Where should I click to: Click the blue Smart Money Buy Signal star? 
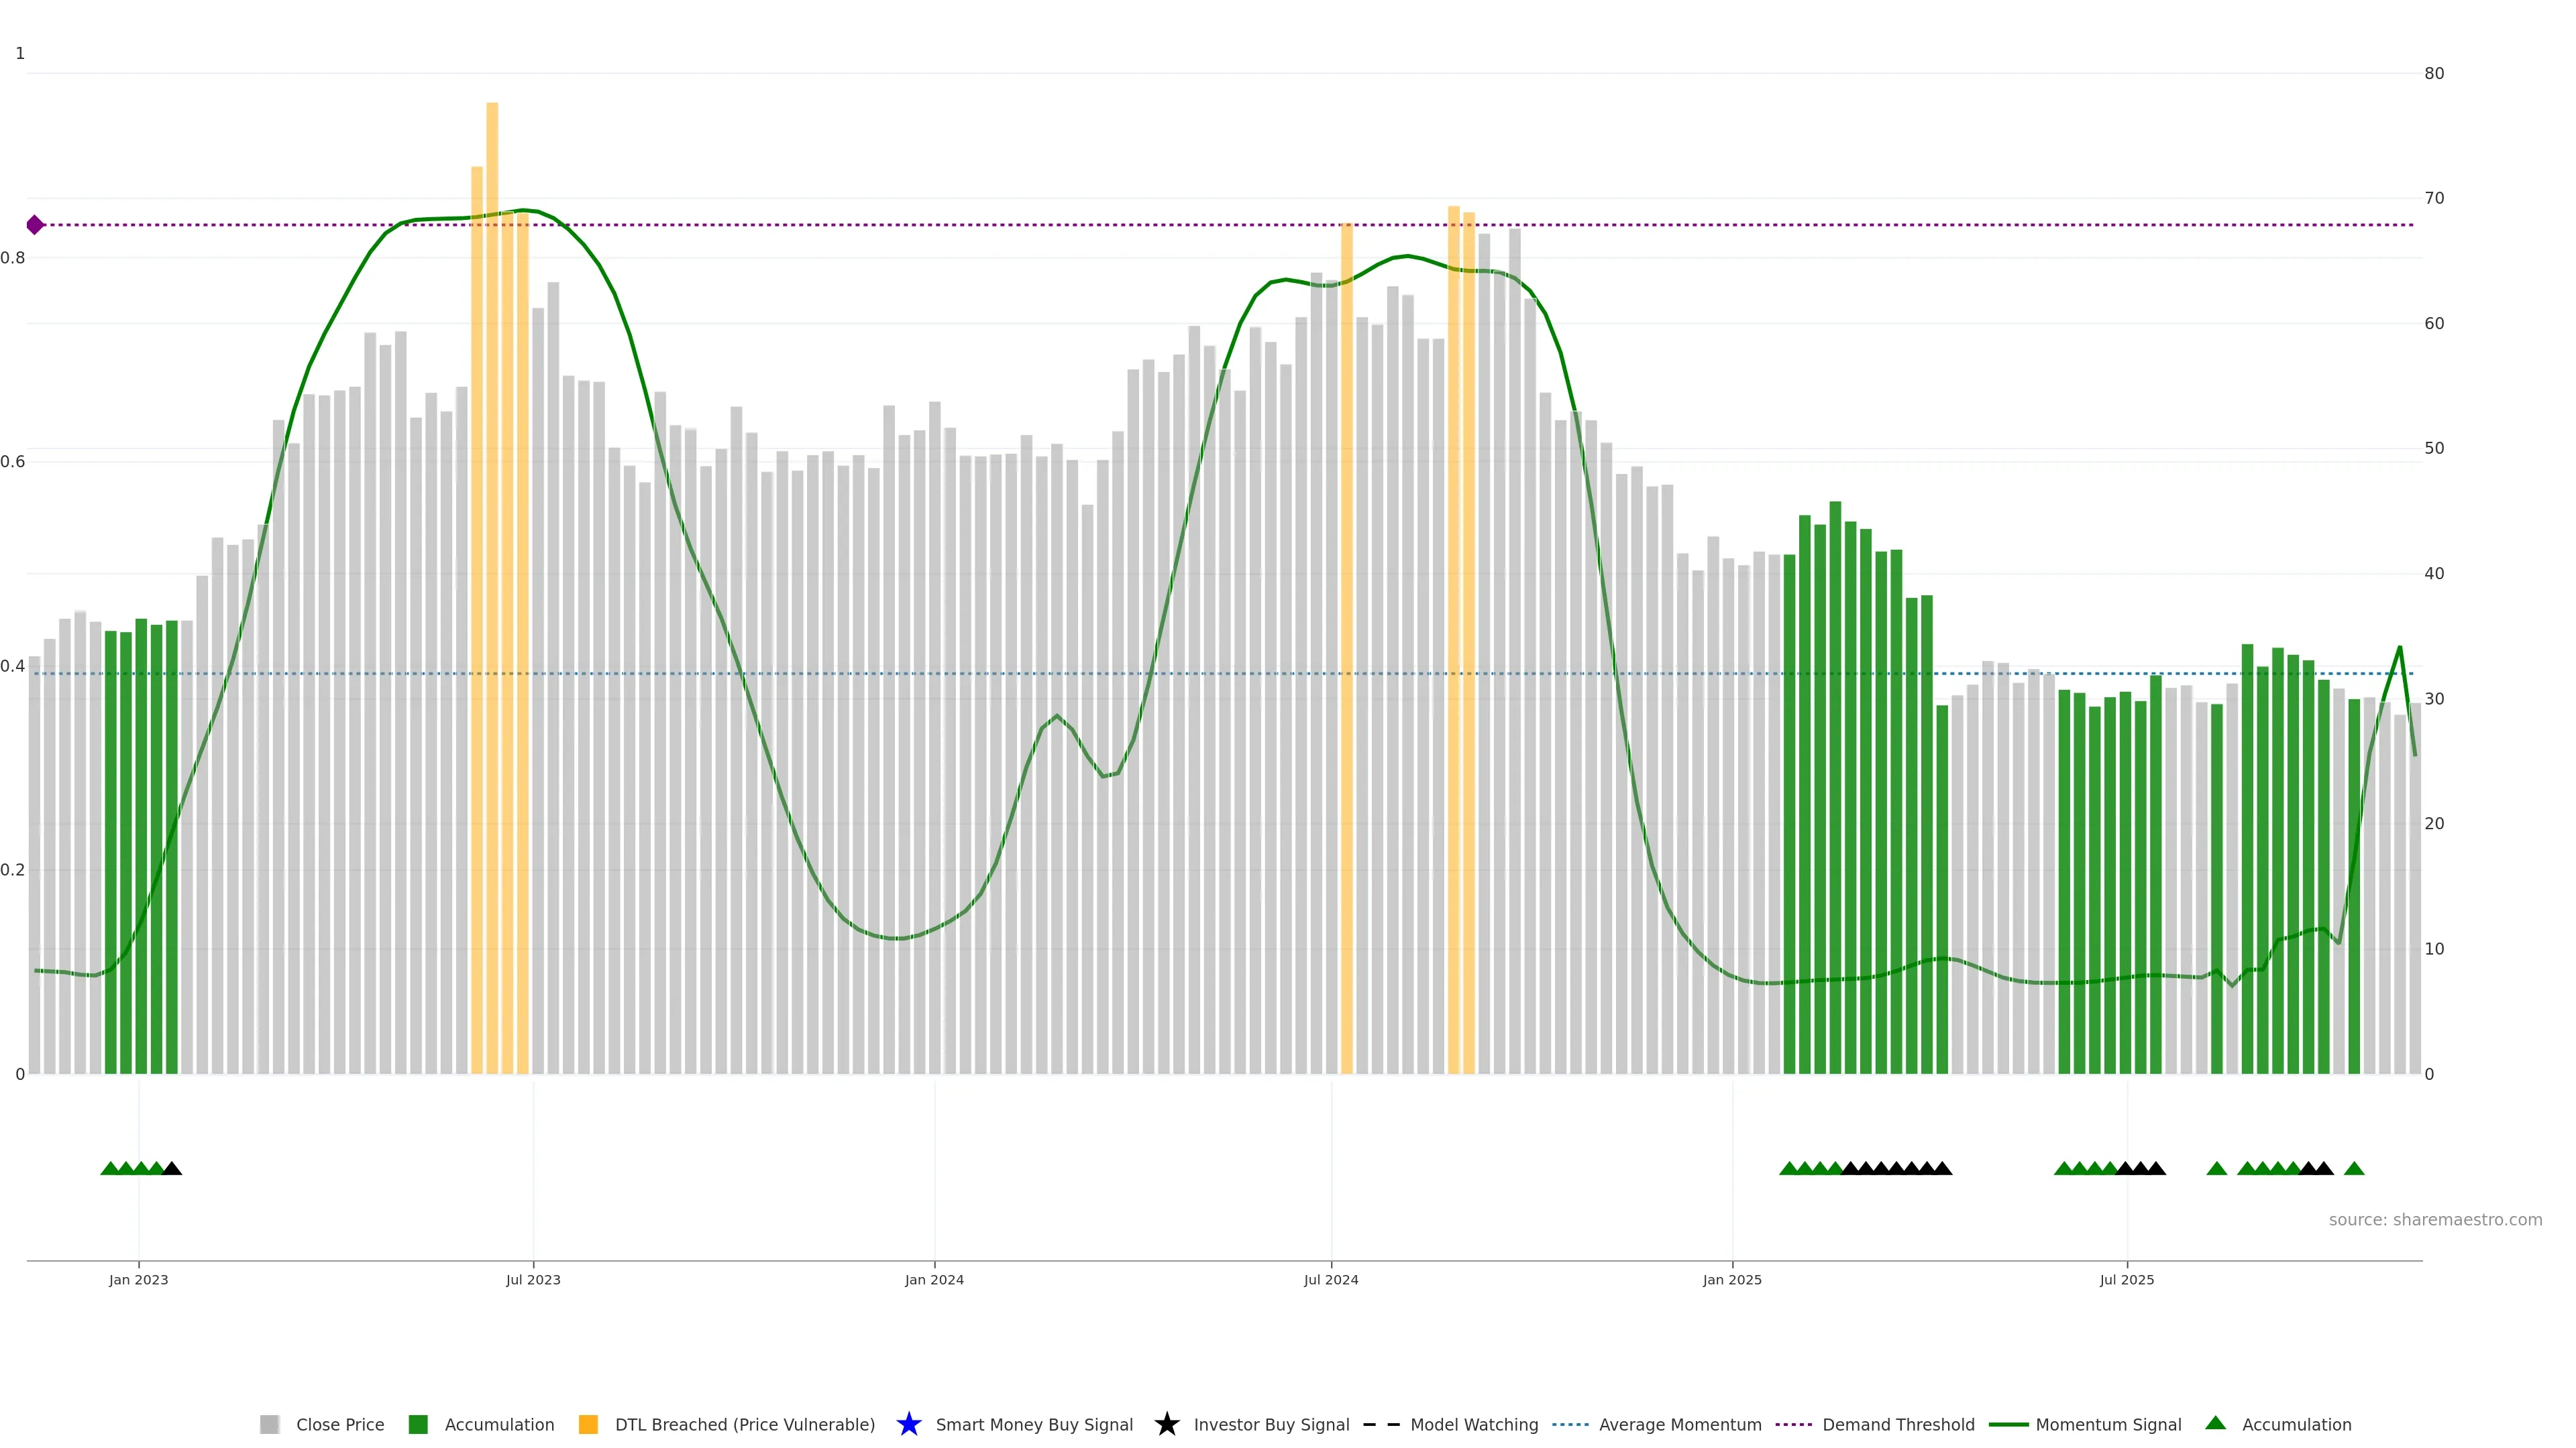pyautogui.click(x=908, y=1424)
